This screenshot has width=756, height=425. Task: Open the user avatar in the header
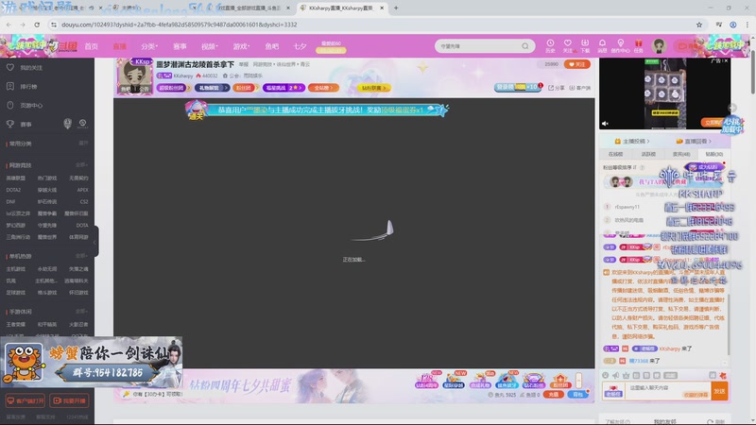click(x=659, y=45)
